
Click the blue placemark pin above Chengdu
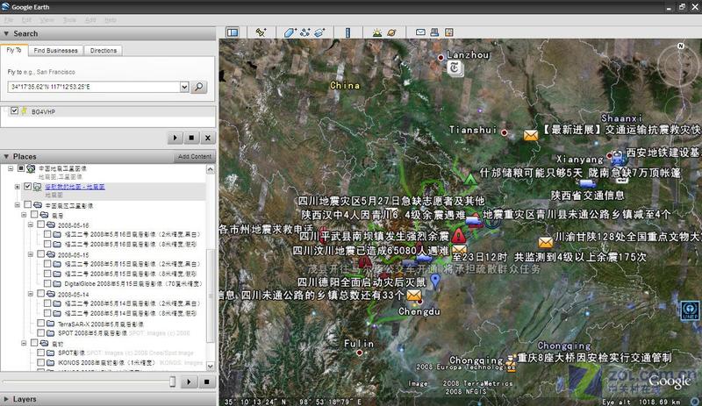434,281
